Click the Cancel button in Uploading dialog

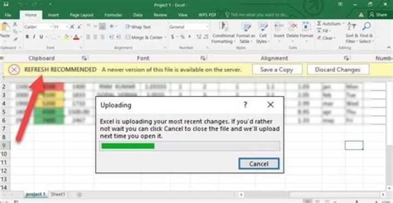click(x=259, y=164)
